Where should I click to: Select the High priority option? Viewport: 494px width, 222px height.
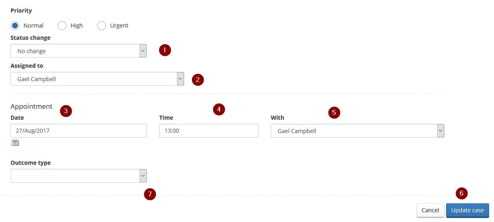(62, 26)
